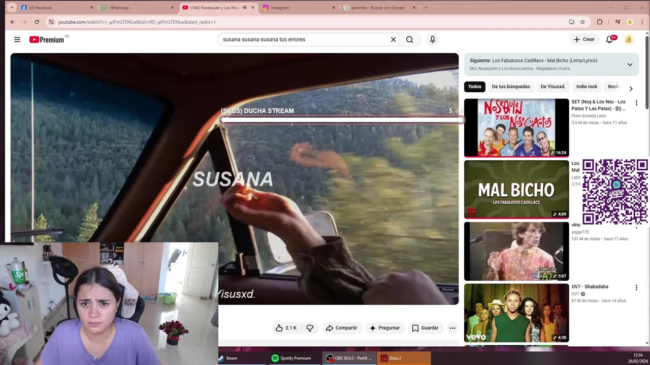Click the virus video channel edgar775
This screenshot has width=650, height=365.
[x=580, y=232]
